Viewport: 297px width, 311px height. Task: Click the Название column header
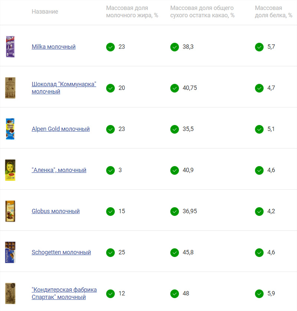tap(45, 12)
